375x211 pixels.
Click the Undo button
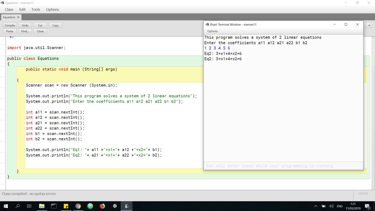click(x=25, y=25)
